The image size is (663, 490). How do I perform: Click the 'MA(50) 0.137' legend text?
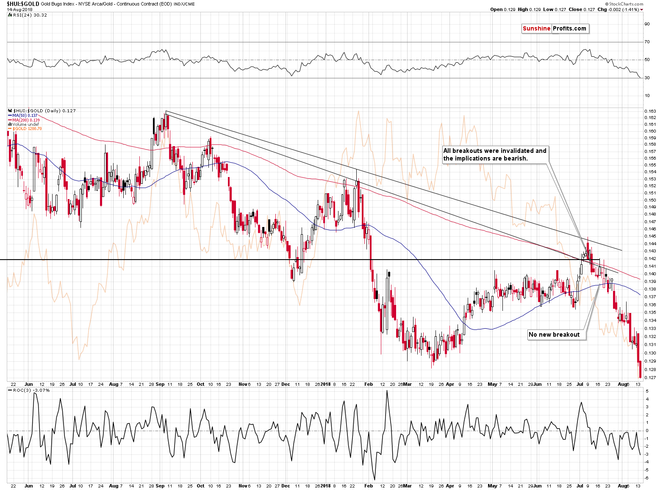(25, 116)
